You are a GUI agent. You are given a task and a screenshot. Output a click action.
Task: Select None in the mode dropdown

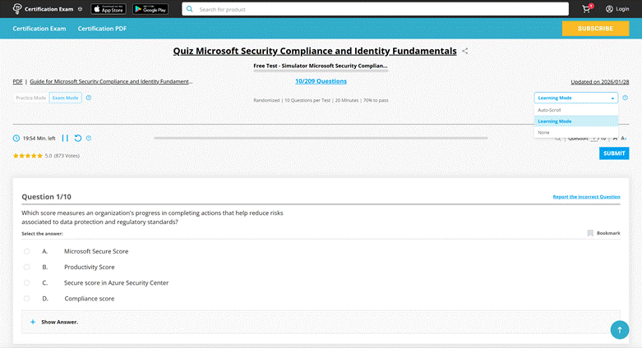coord(543,132)
